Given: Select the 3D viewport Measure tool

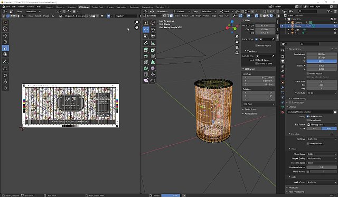Looking at the screenshot, I should pyautogui.click(x=153, y=43).
